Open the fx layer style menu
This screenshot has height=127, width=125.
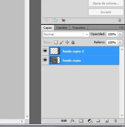(x=73, y=121)
